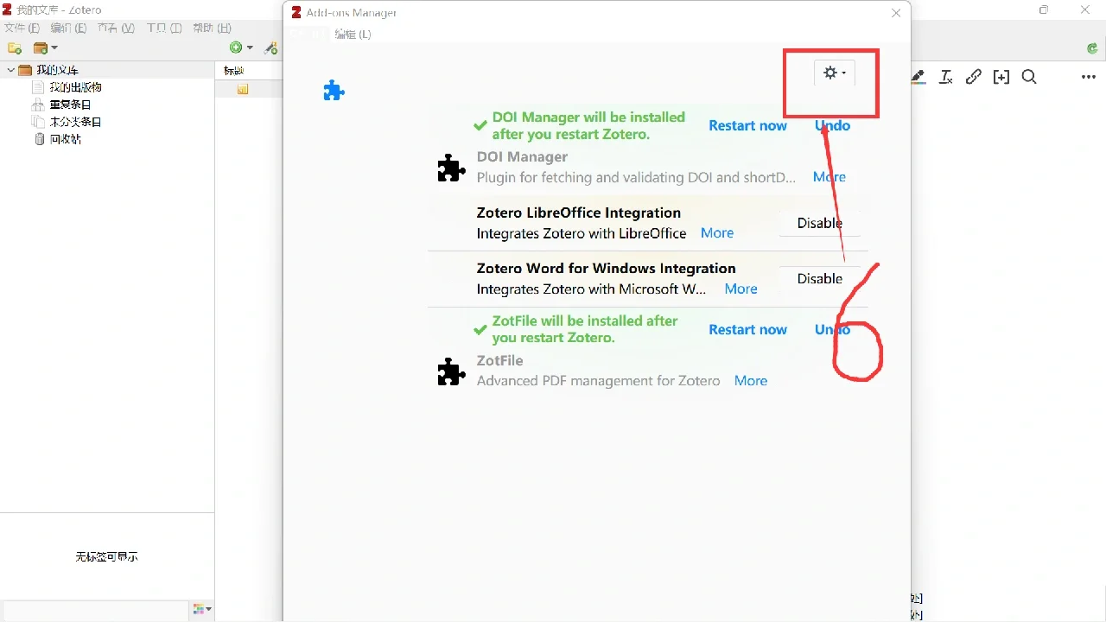Open the tag selector colored-squares menu
The width and height of the screenshot is (1106, 622).
click(x=202, y=610)
